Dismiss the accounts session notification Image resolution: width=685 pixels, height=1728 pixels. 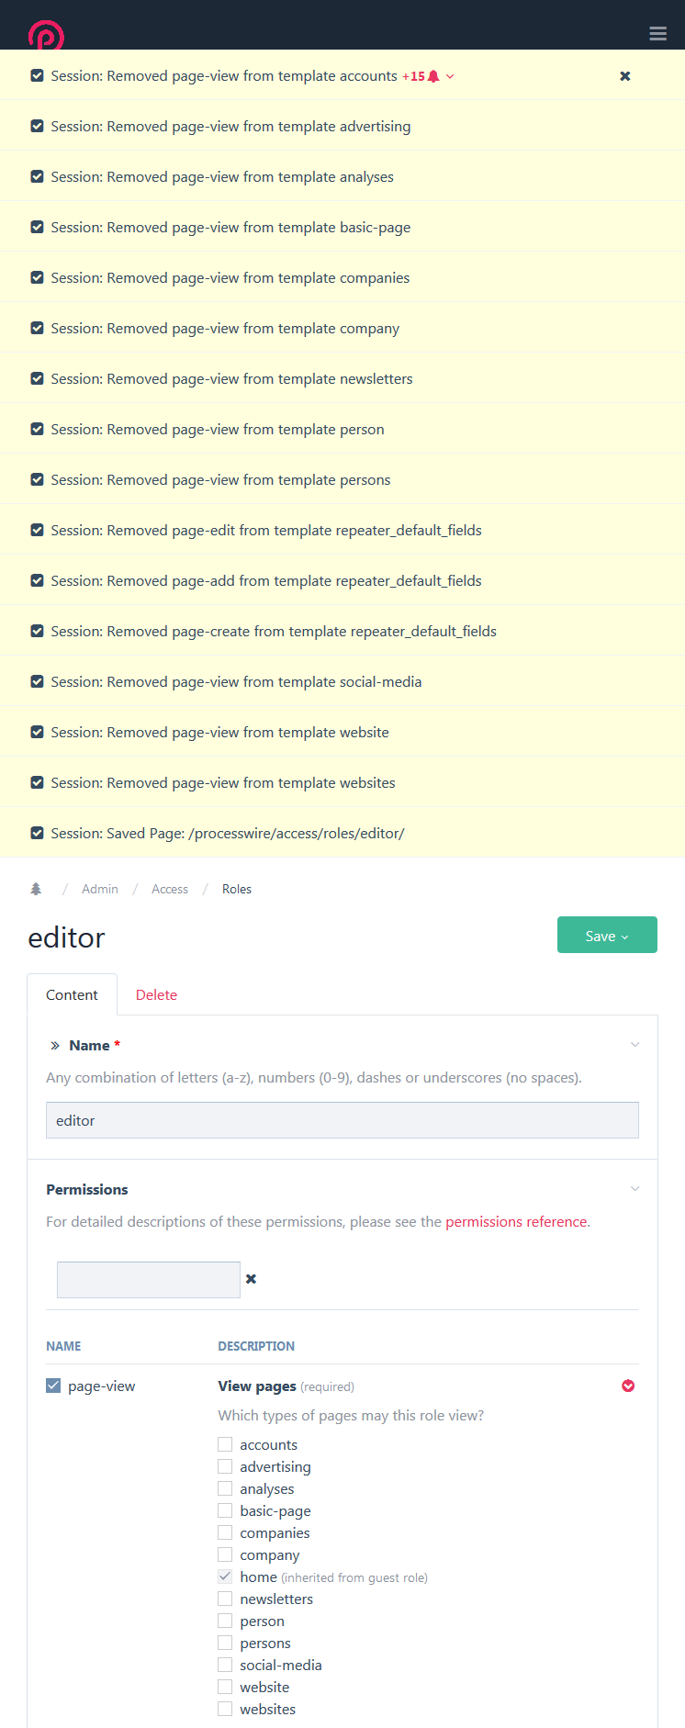click(624, 76)
